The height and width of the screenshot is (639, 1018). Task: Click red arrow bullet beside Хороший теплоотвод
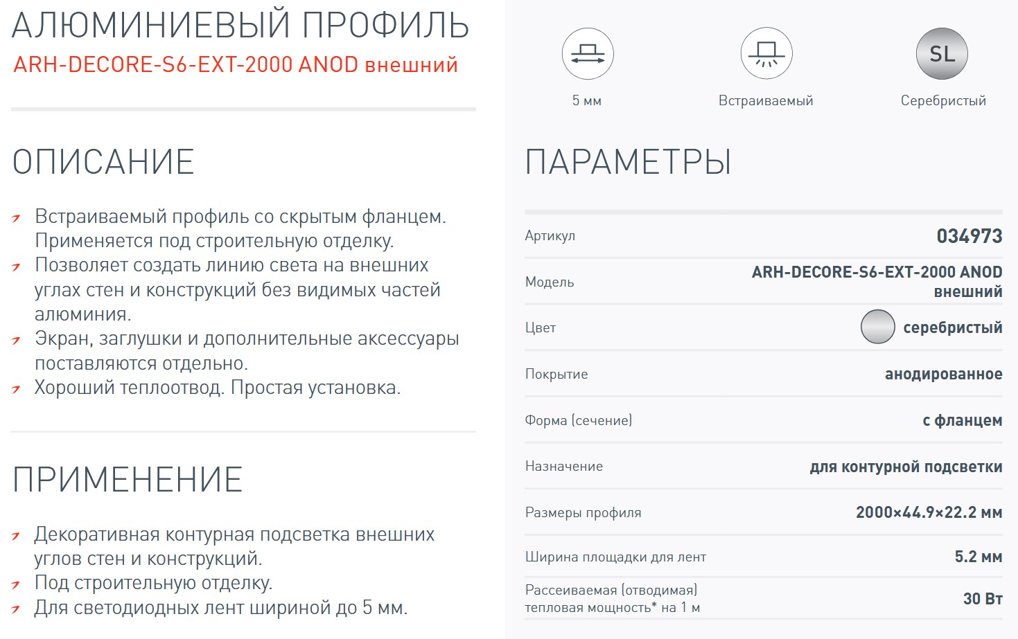[16, 390]
